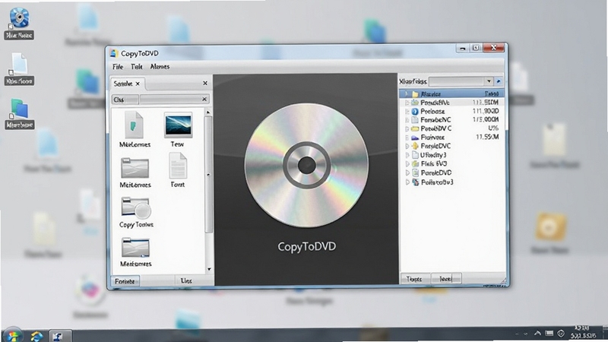Click the taskbar clock
Viewport: 608px width, 342px height.
click(583, 332)
